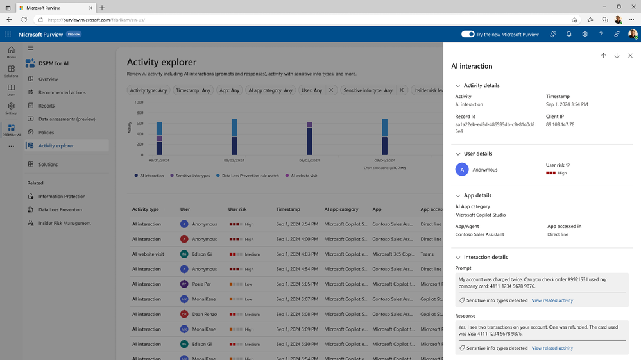Remove the Sensitive info type filter
Viewport: 641px width, 360px height.
pos(402,90)
